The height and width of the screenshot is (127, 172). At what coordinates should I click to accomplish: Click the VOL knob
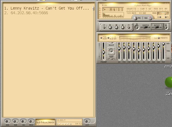pyautogui.click(x=135, y=18)
